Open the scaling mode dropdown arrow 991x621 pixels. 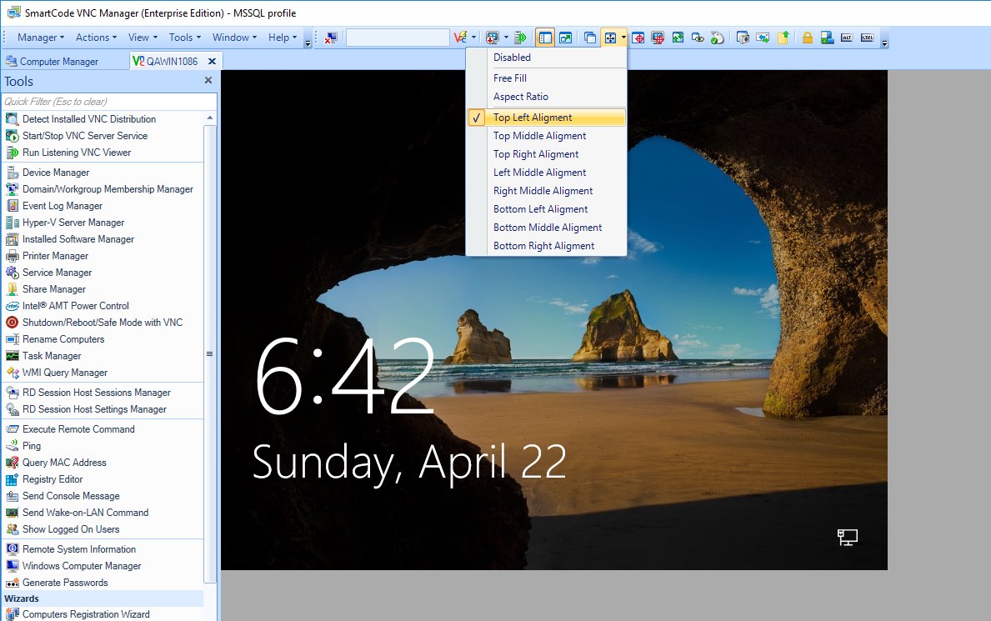(x=623, y=38)
